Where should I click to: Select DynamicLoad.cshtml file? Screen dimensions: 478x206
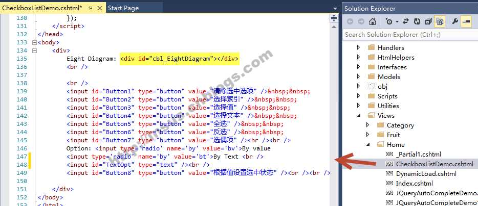426,174
